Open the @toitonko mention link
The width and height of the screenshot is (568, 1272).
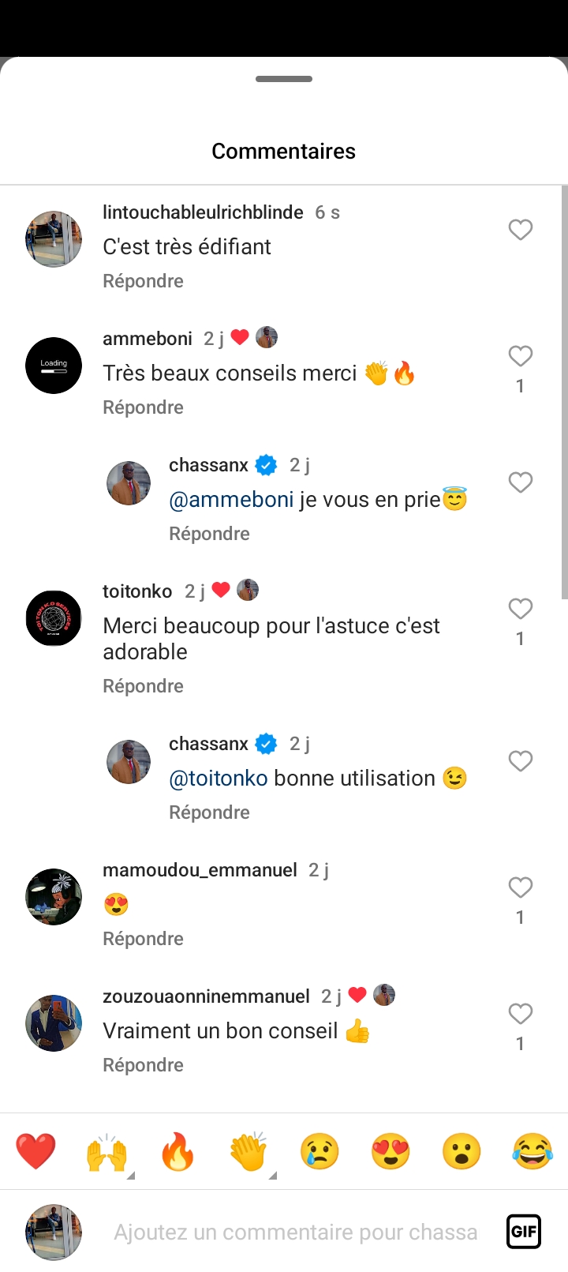pyautogui.click(x=219, y=779)
